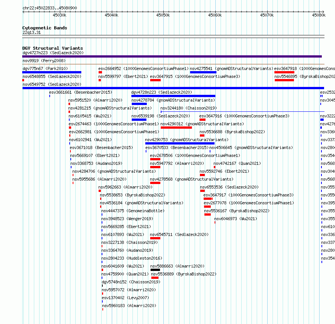Open esv3647915 (1000GenomesConsortiumPhase3) label
This screenshot has height=324, width=335.
(x=195, y=76)
